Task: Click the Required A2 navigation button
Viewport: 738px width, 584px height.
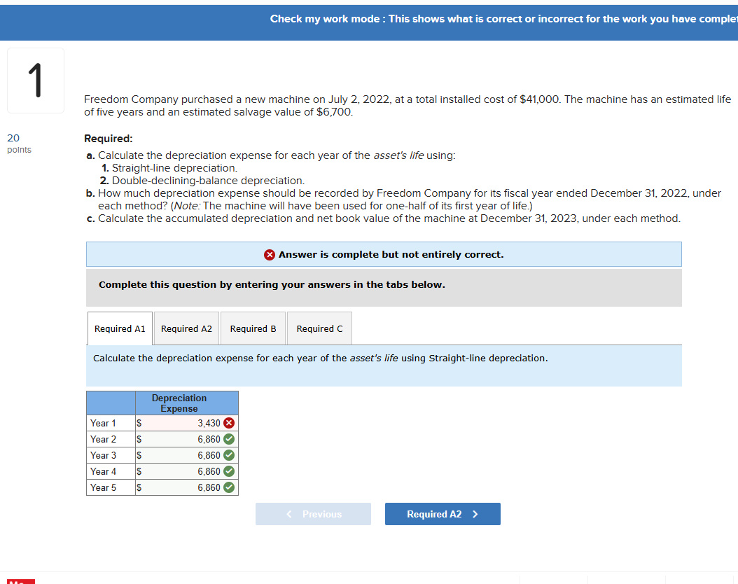Action: coord(443,513)
